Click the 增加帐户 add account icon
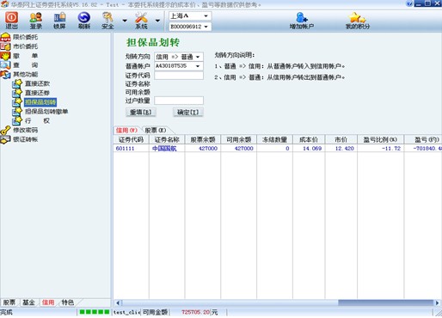 click(x=302, y=18)
